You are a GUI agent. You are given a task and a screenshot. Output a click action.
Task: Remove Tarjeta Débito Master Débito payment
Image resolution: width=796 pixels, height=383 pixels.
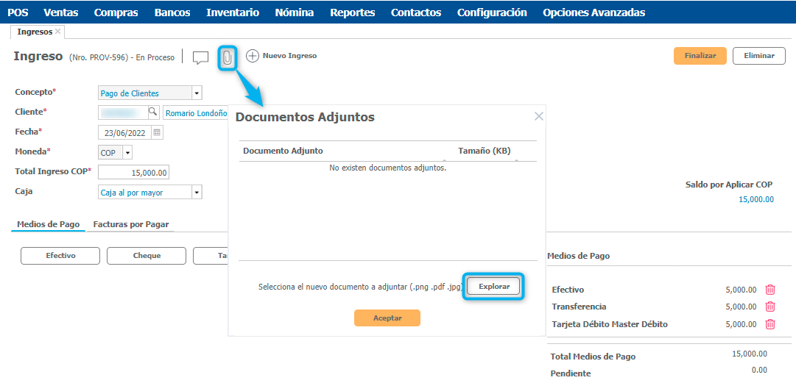click(x=770, y=324)
